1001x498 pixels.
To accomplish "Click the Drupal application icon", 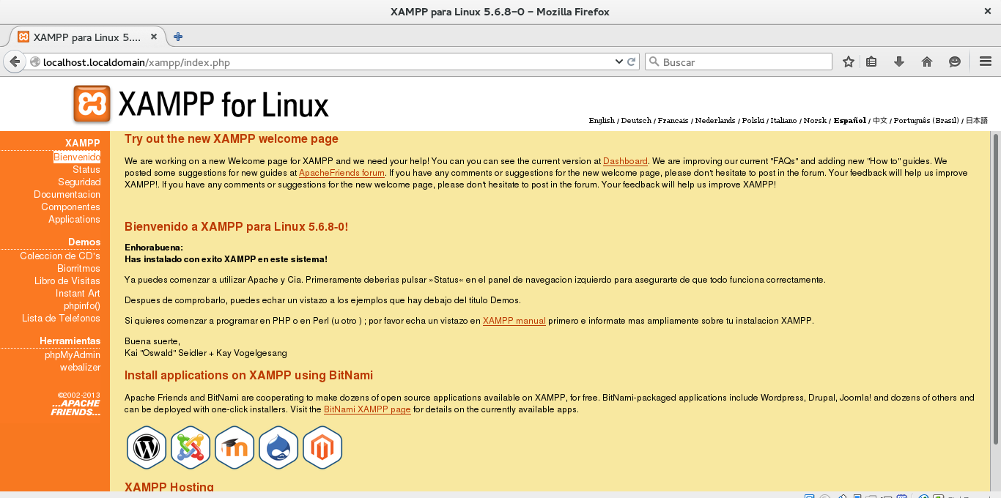I will pos(278,447).
